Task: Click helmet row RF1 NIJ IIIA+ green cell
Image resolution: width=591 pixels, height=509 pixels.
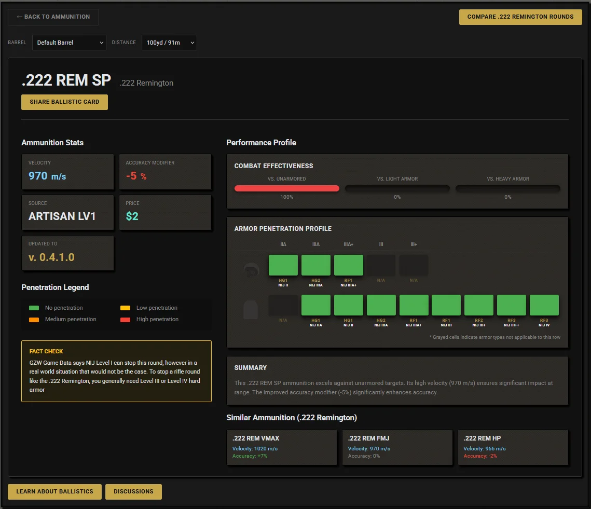Action: pyautogui.click(x=349, y=265)
